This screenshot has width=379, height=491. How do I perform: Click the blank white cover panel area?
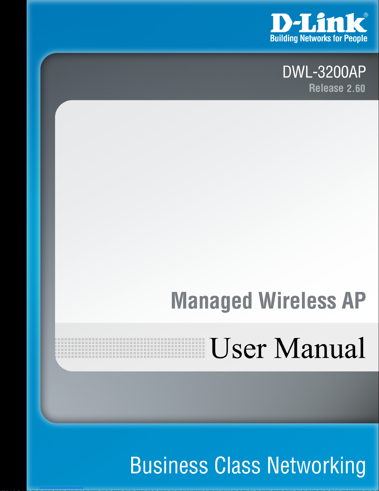(217, 192)
